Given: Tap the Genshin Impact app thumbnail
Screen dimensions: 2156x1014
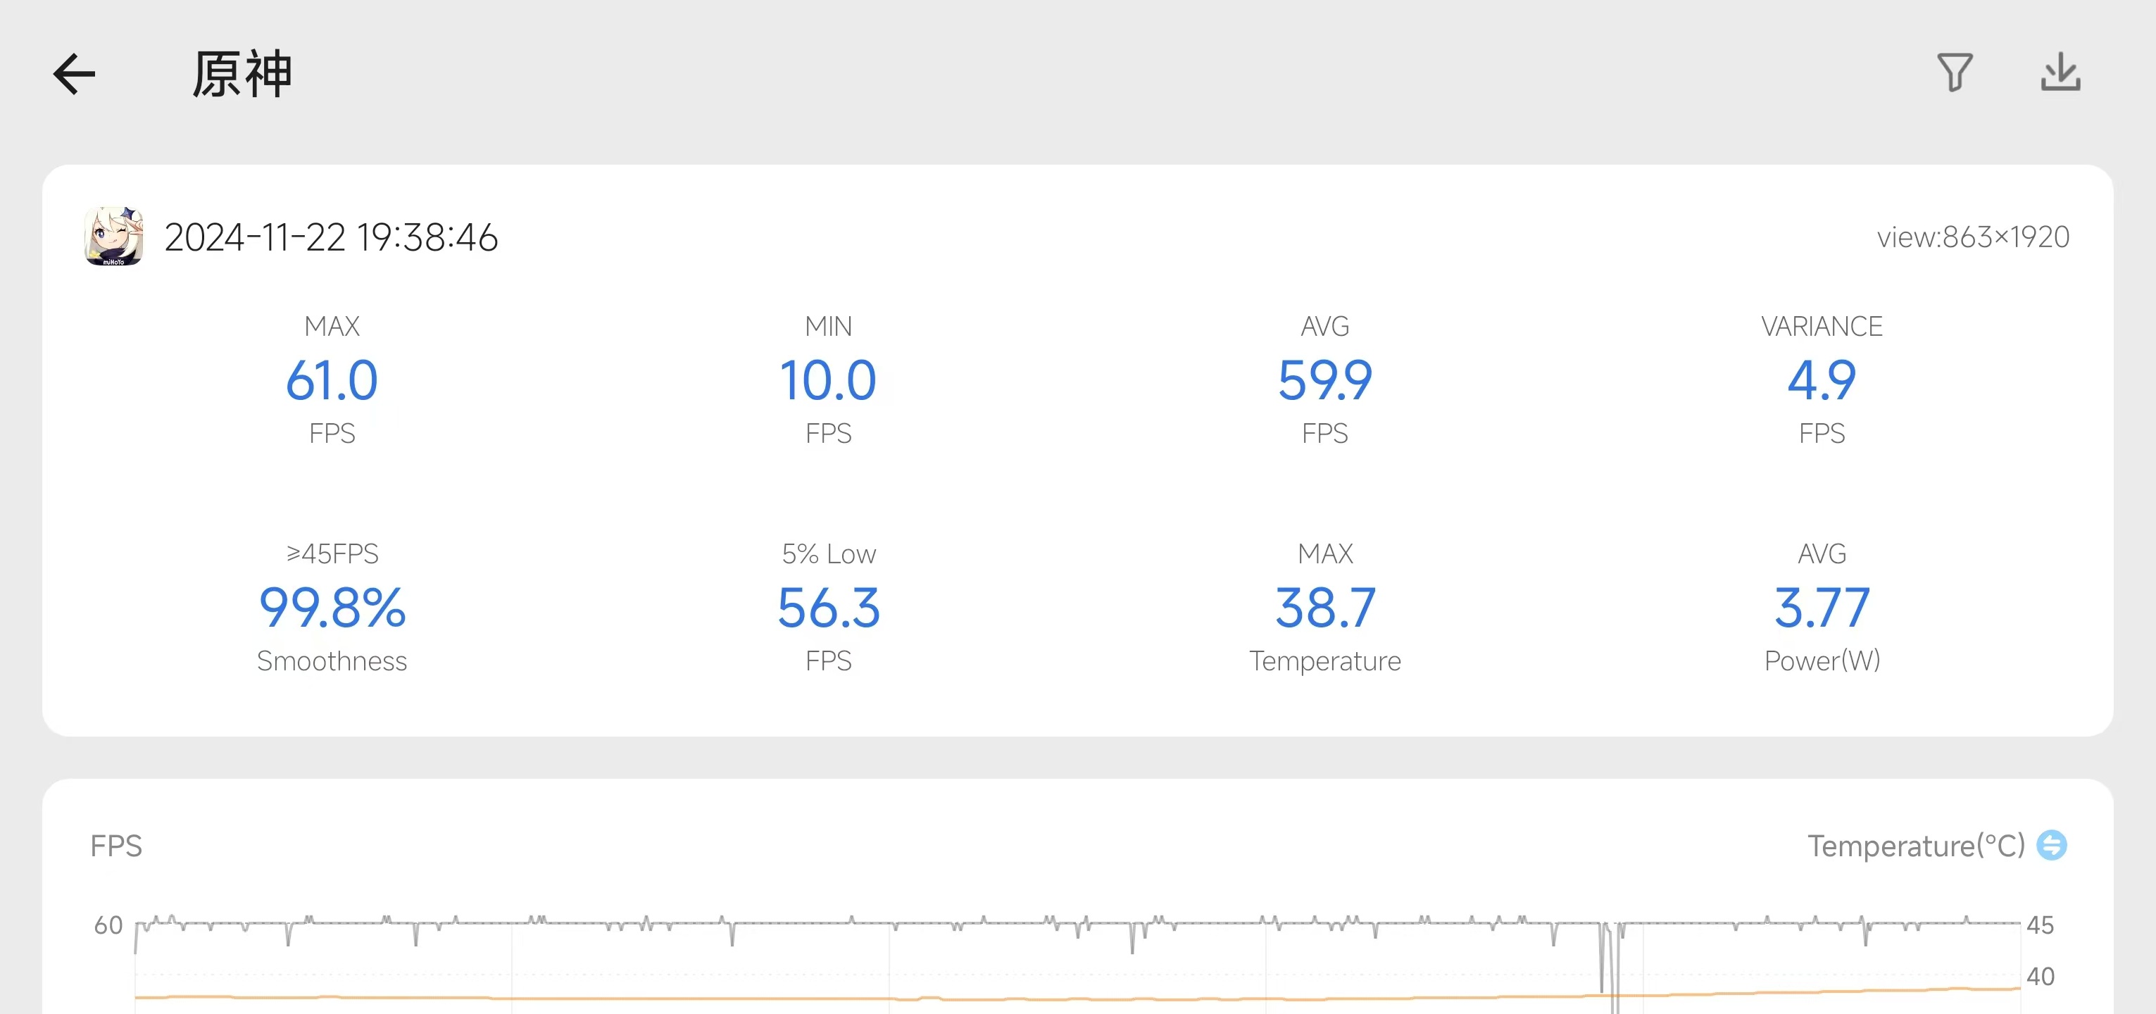Looking at the screenshot, I should pyautogui.click(x=114, y=237).
